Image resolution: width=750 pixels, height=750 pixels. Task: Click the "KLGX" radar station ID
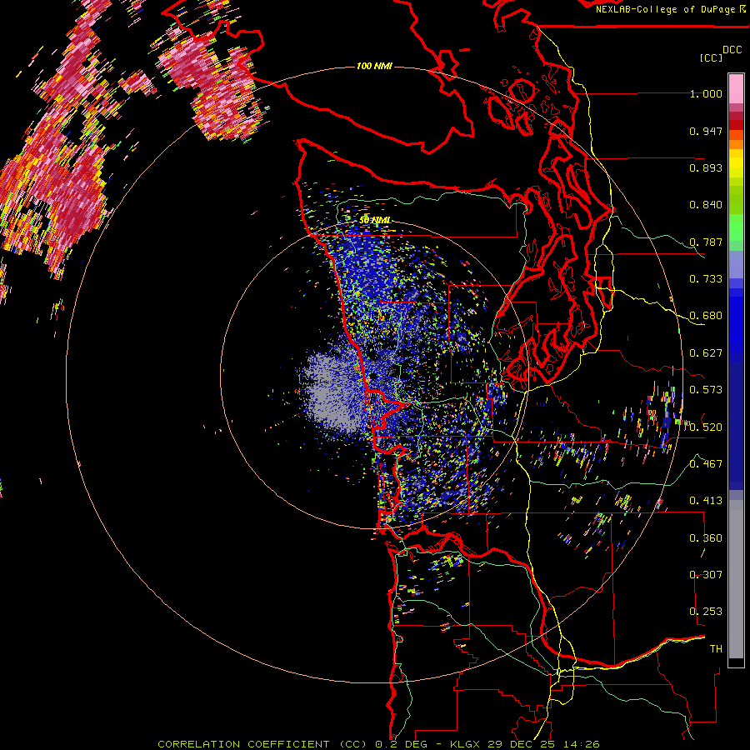tap(465, 744)
